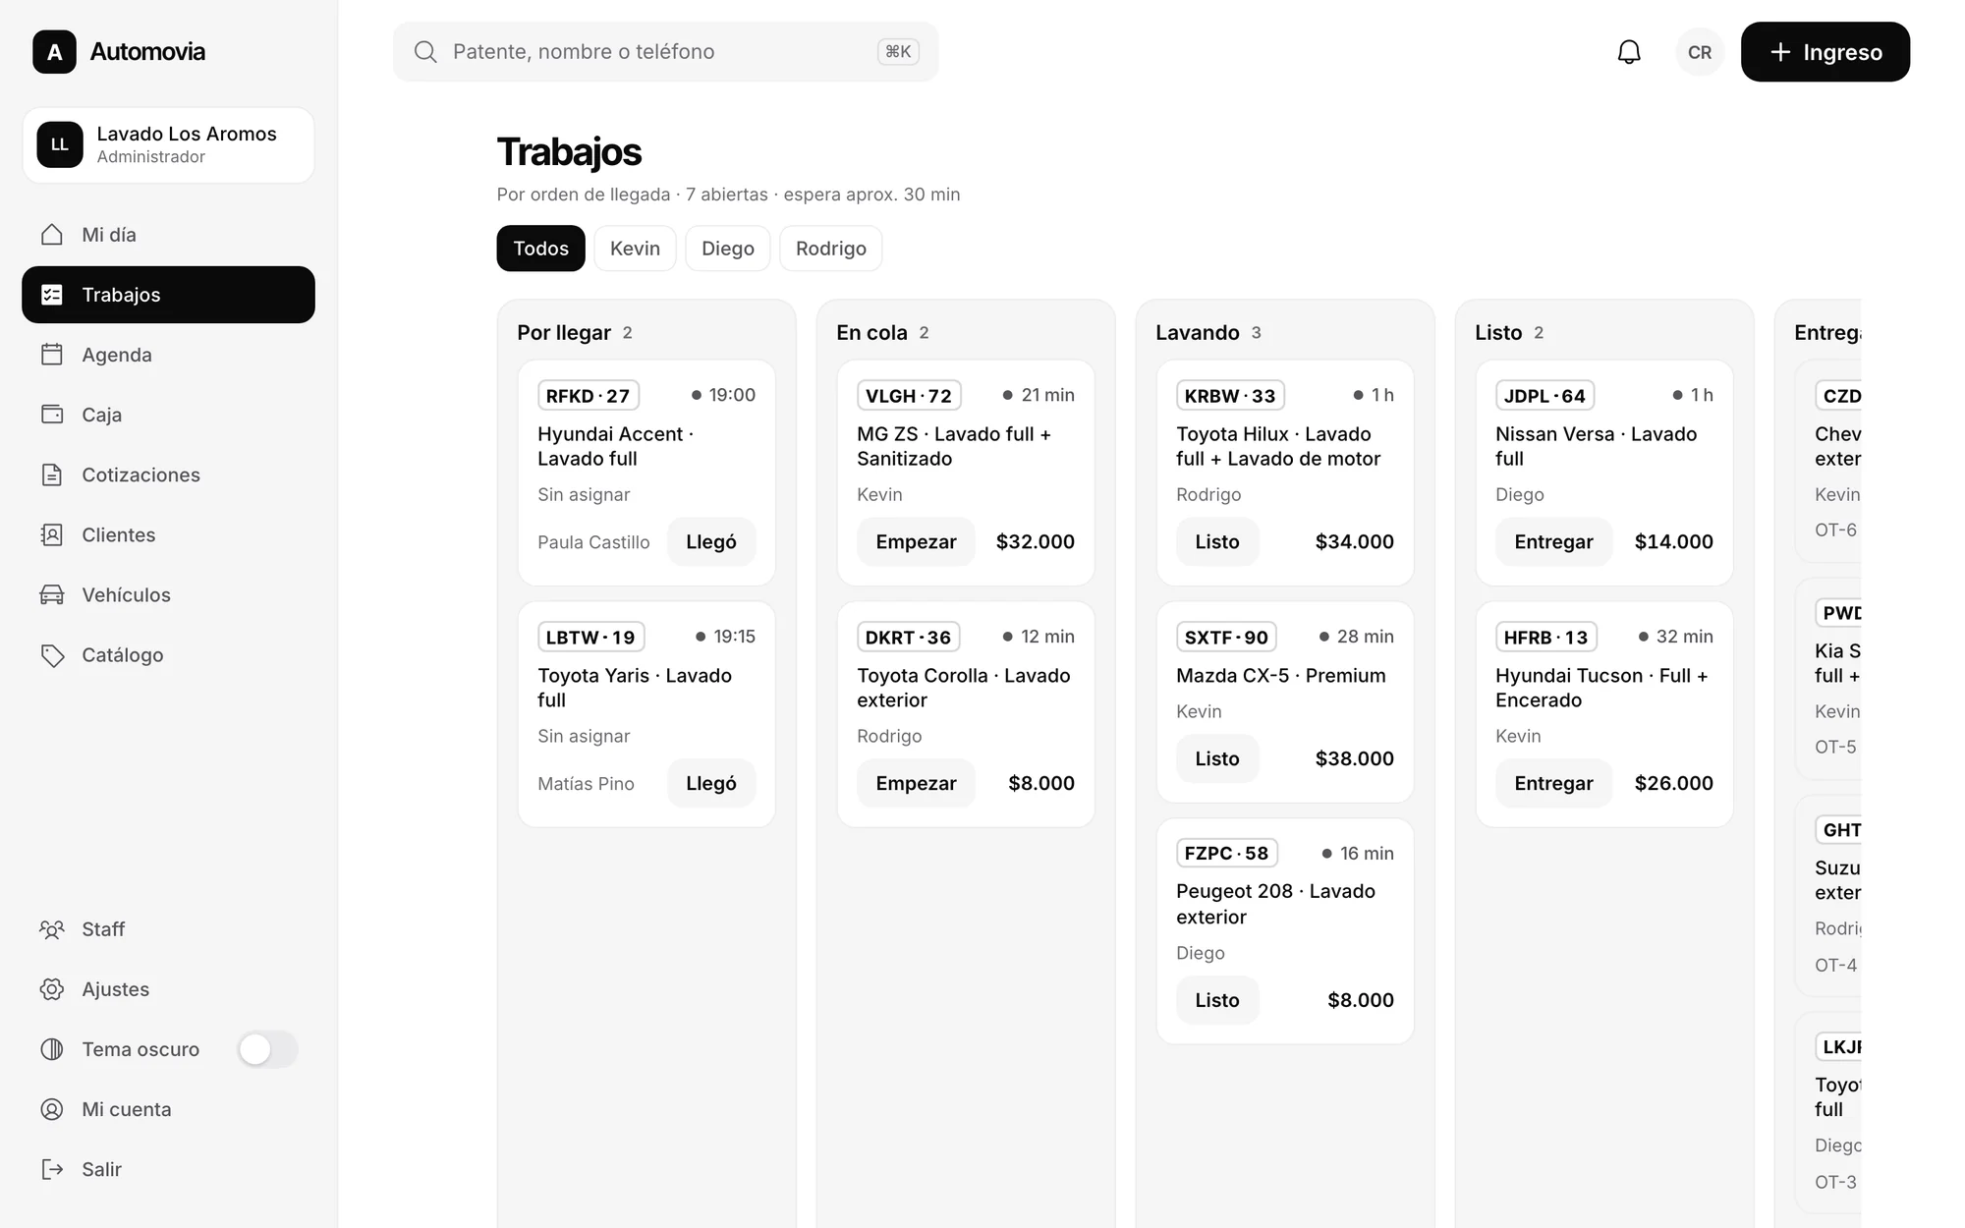Click the Tema oscuro half-circle icon
This screenshot has width=1965, height=1228.
(x=52, y=1049)
